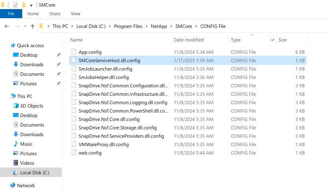This screenshot has width=327, height=192.
Task: Go up one folder level
Action: [x=33, y=26]
